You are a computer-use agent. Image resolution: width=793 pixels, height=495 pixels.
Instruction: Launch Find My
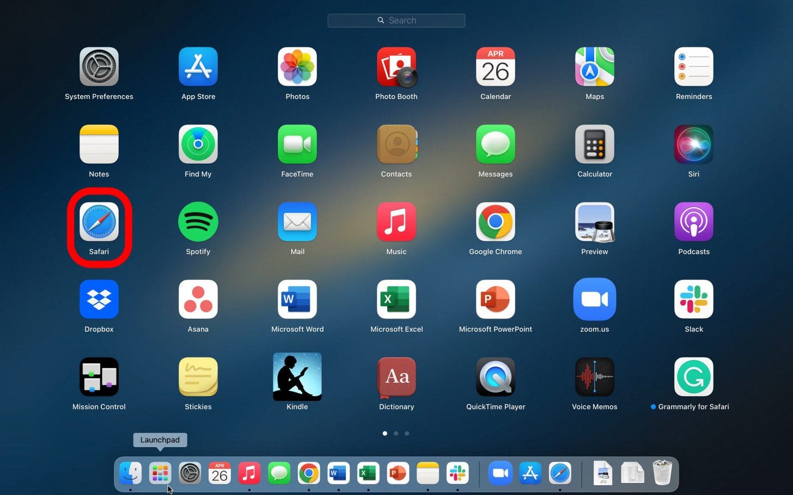[198, 144]
